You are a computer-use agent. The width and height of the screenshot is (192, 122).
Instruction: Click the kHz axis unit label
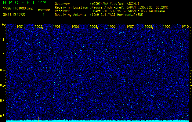(3, 24)
